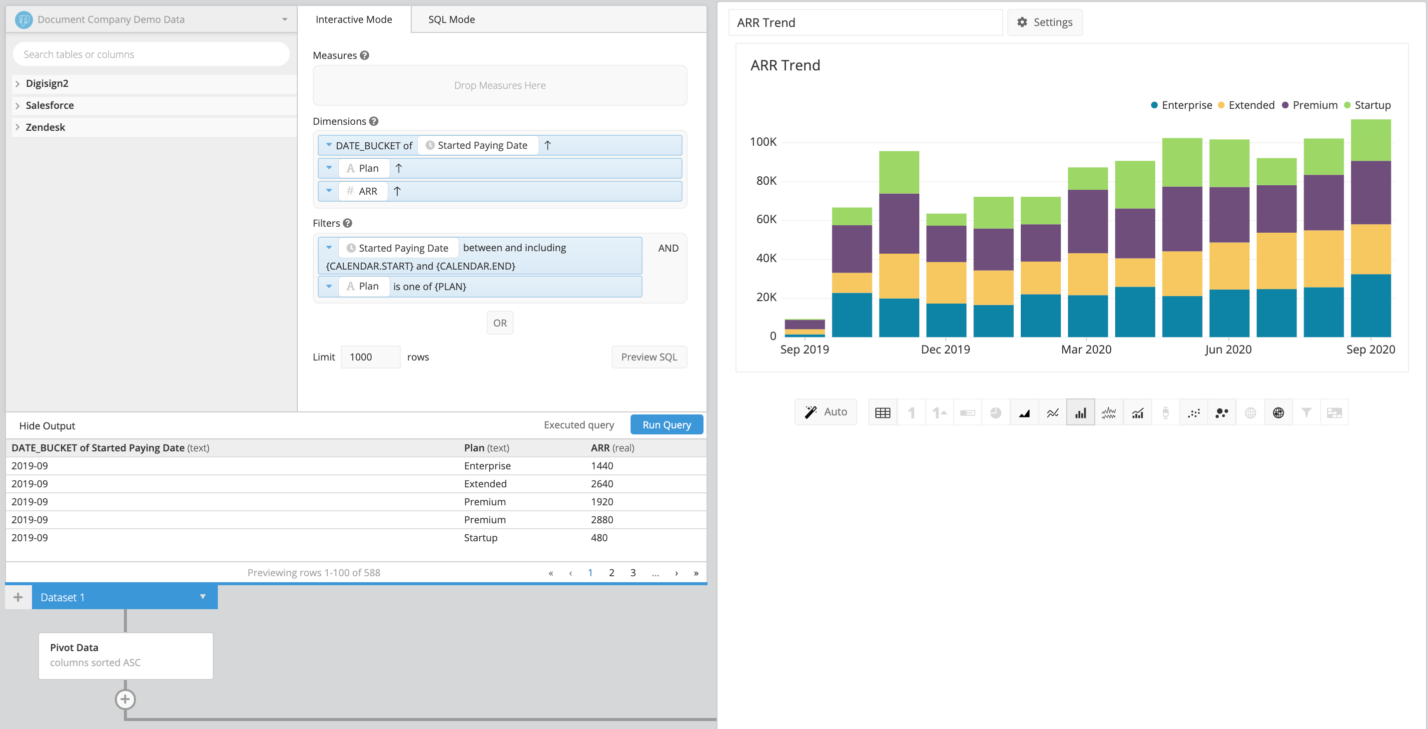
Task: Switch to the line chart icon
Action: coord(1052,413)
